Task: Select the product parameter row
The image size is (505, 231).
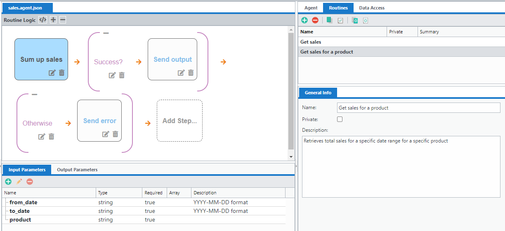Action: pos(20,220)
